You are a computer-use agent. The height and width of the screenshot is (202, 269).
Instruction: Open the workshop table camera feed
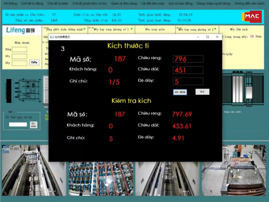coord(234,170)
